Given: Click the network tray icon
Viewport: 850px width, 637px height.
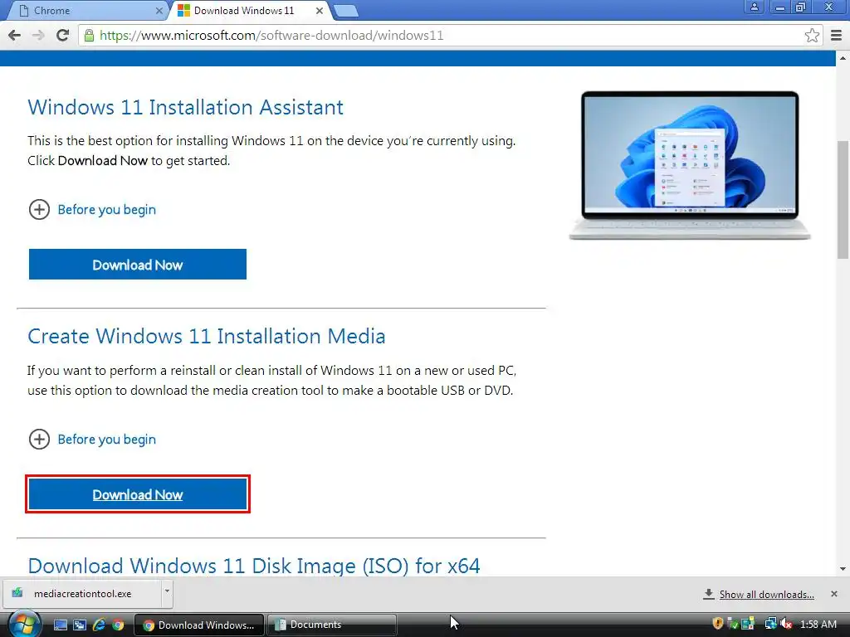Looking at the screenshot, I should pyautogui.click(x=770, y=624).
